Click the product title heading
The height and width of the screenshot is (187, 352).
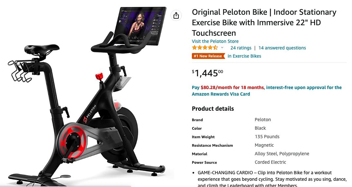pos(264,23)
